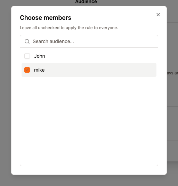Image resolution: width=178 pixels, height=186 pixels.
Task: Click the X icon beside the dialog title
Action: click(x=158, y=15)
